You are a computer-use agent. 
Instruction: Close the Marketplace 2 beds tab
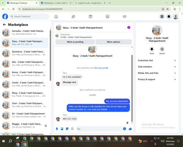pos(71,3)
